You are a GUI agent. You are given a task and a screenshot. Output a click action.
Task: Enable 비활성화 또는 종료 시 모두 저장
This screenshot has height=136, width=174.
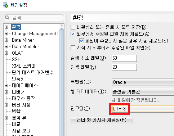coord(73,27)
